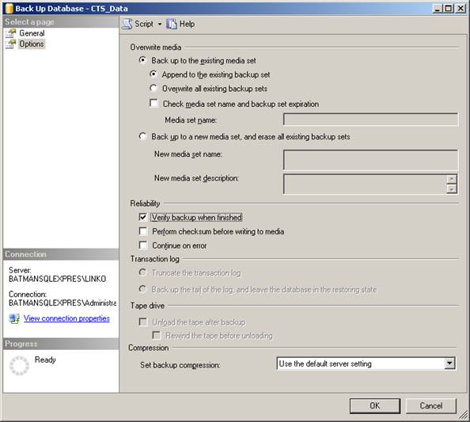Click the Cancel button
This screenshot has width=470, height=422.
430,405
